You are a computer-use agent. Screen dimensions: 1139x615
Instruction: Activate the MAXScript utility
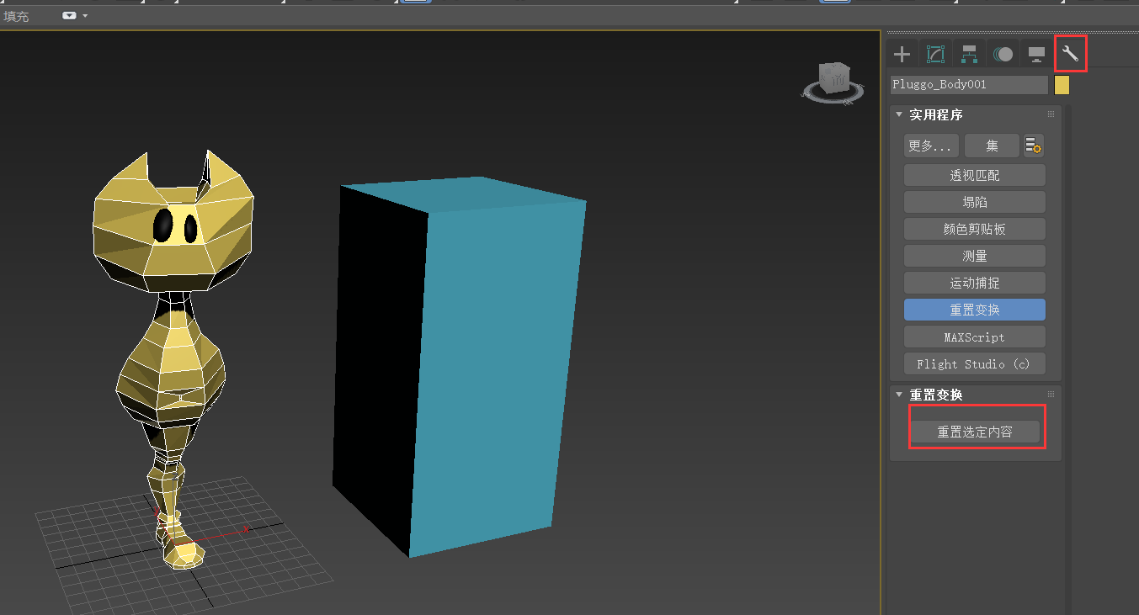[974, 337]
